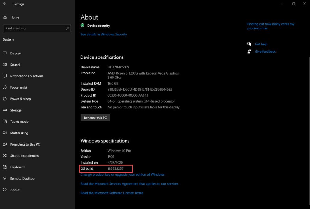Image resolution: width=310 pixels, height=209 pixels.
Task: Click Rename this PC button
Action: pyautogui.click(x=95, y=118)
